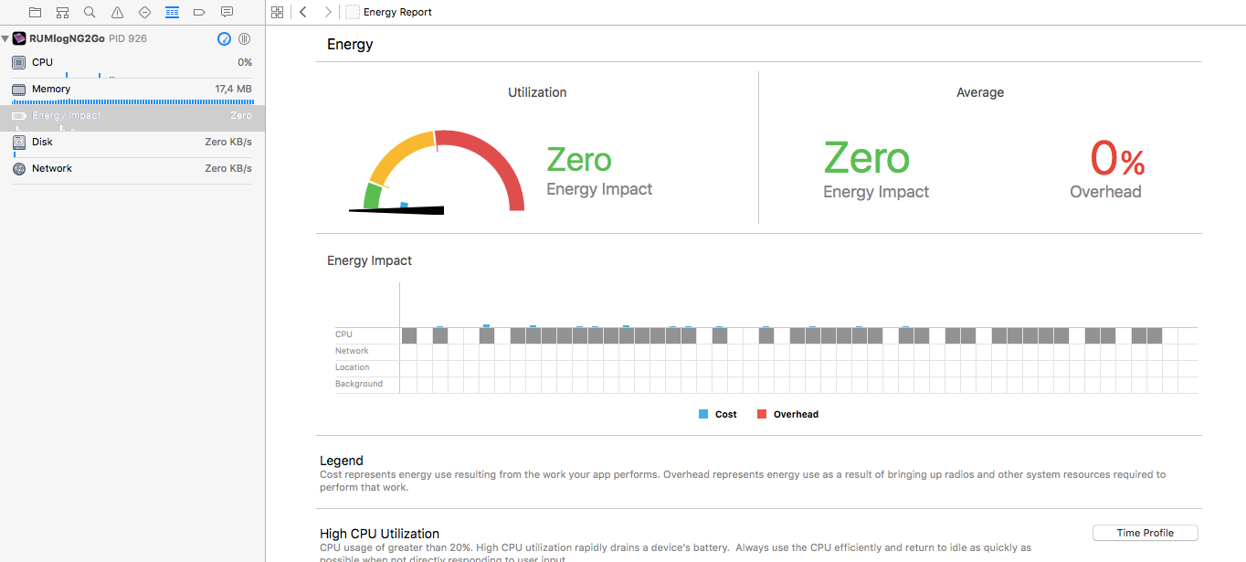This screenshot has width=1246, height=562.
Task: Click the blue Cost legend swatch
Action: [x=703, y=414]
